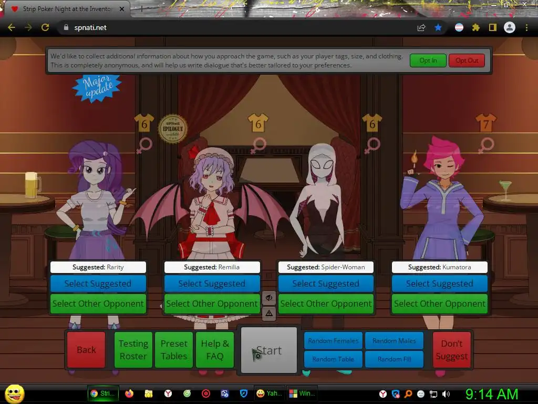The image size is (538, 404).
Task: Select Suggested for Remilia
Action: click(212, 284)
